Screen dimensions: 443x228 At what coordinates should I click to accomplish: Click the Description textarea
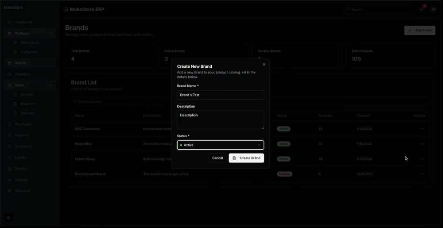click(x=220, y=120)
